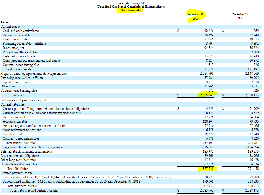The image size is (264, 195).
Task: Select the highlighted 2,385,563 total assets value
Action: tap(207, 95)
